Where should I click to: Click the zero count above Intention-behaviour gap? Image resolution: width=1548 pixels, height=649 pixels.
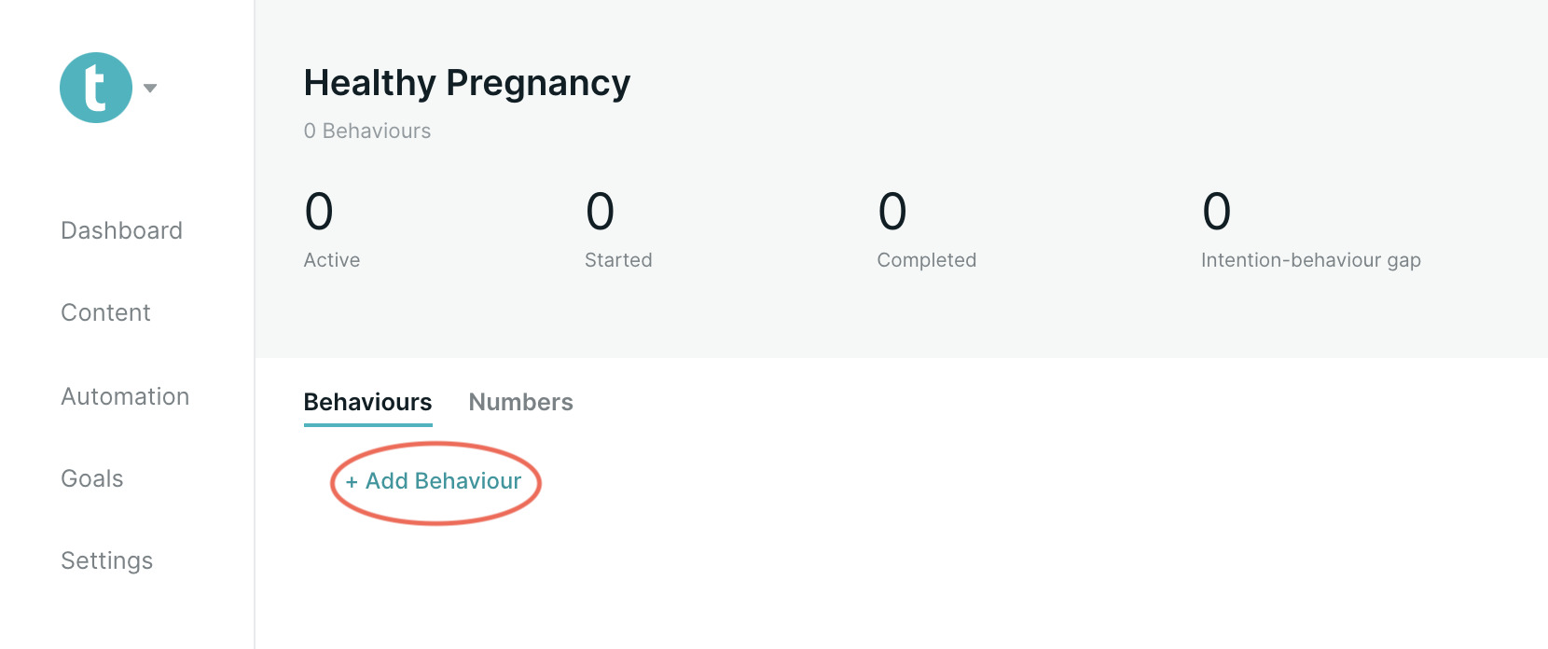(1217, 212)
